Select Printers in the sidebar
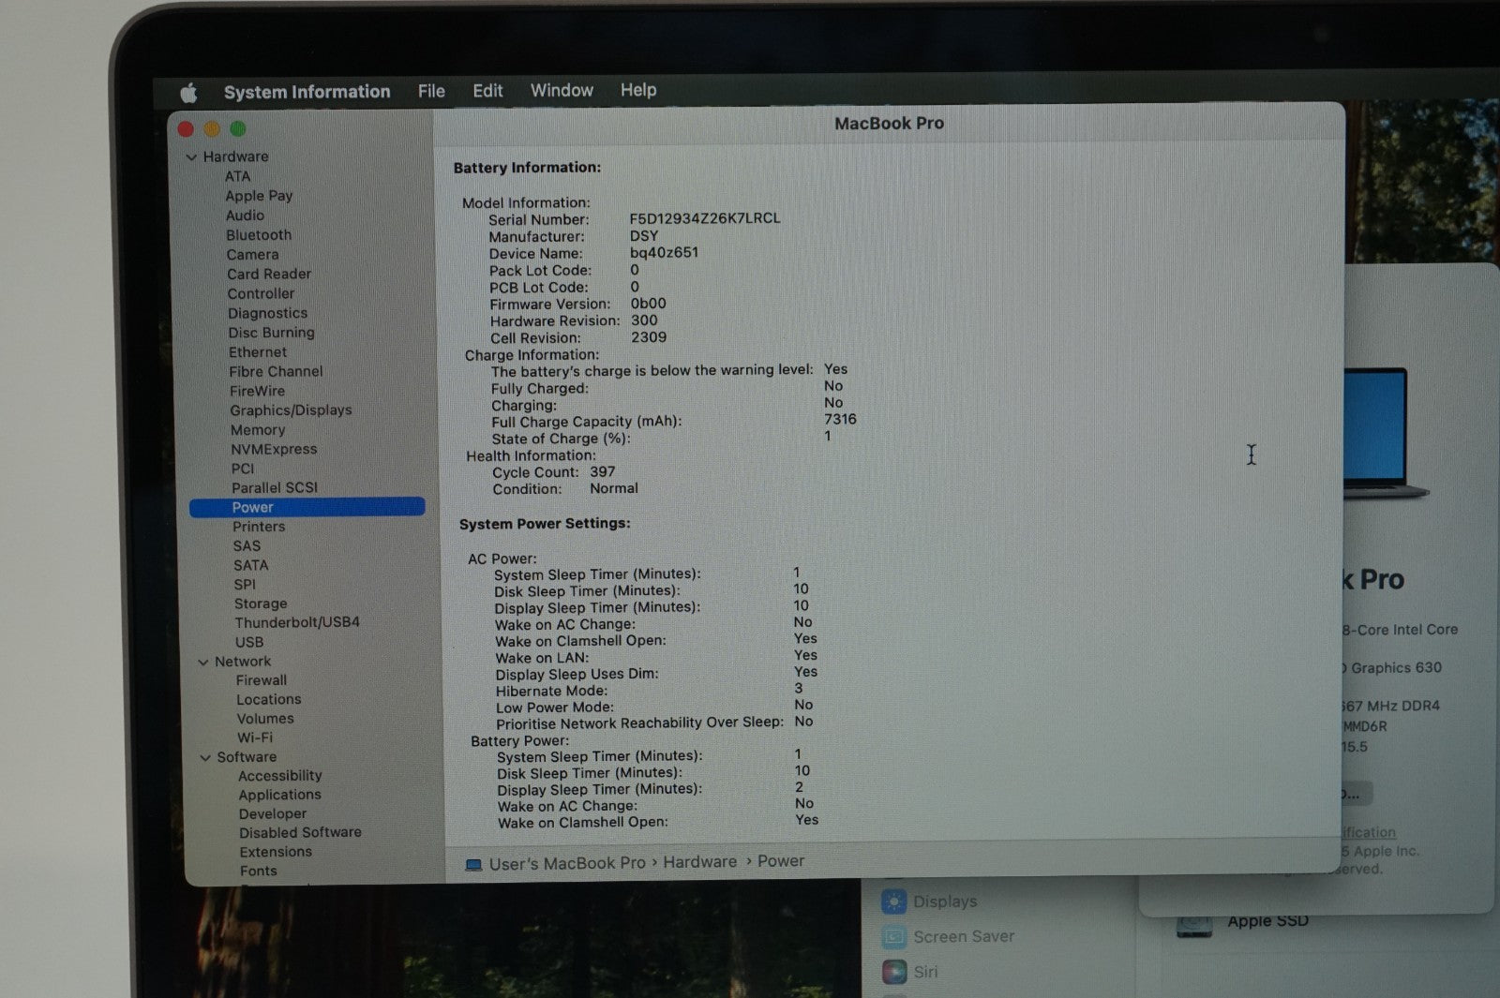 (x=259, y=527)
